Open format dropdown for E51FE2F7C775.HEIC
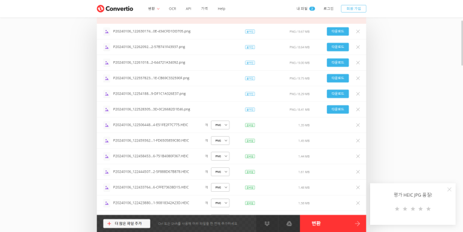Viewport: 463px width, 232px height. (220, 125)
